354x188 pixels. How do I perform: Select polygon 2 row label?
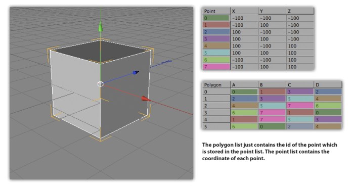[x=216, y=106]
